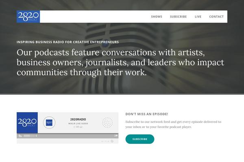Go to the Live page

[x=198, y=17]
